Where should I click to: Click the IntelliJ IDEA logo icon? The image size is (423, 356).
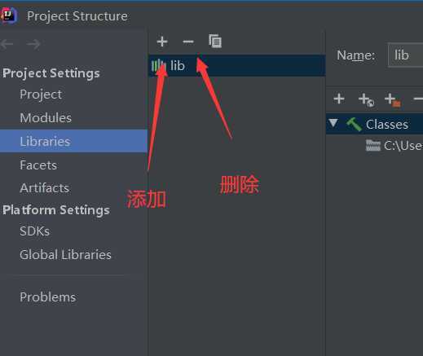point(9,15)
